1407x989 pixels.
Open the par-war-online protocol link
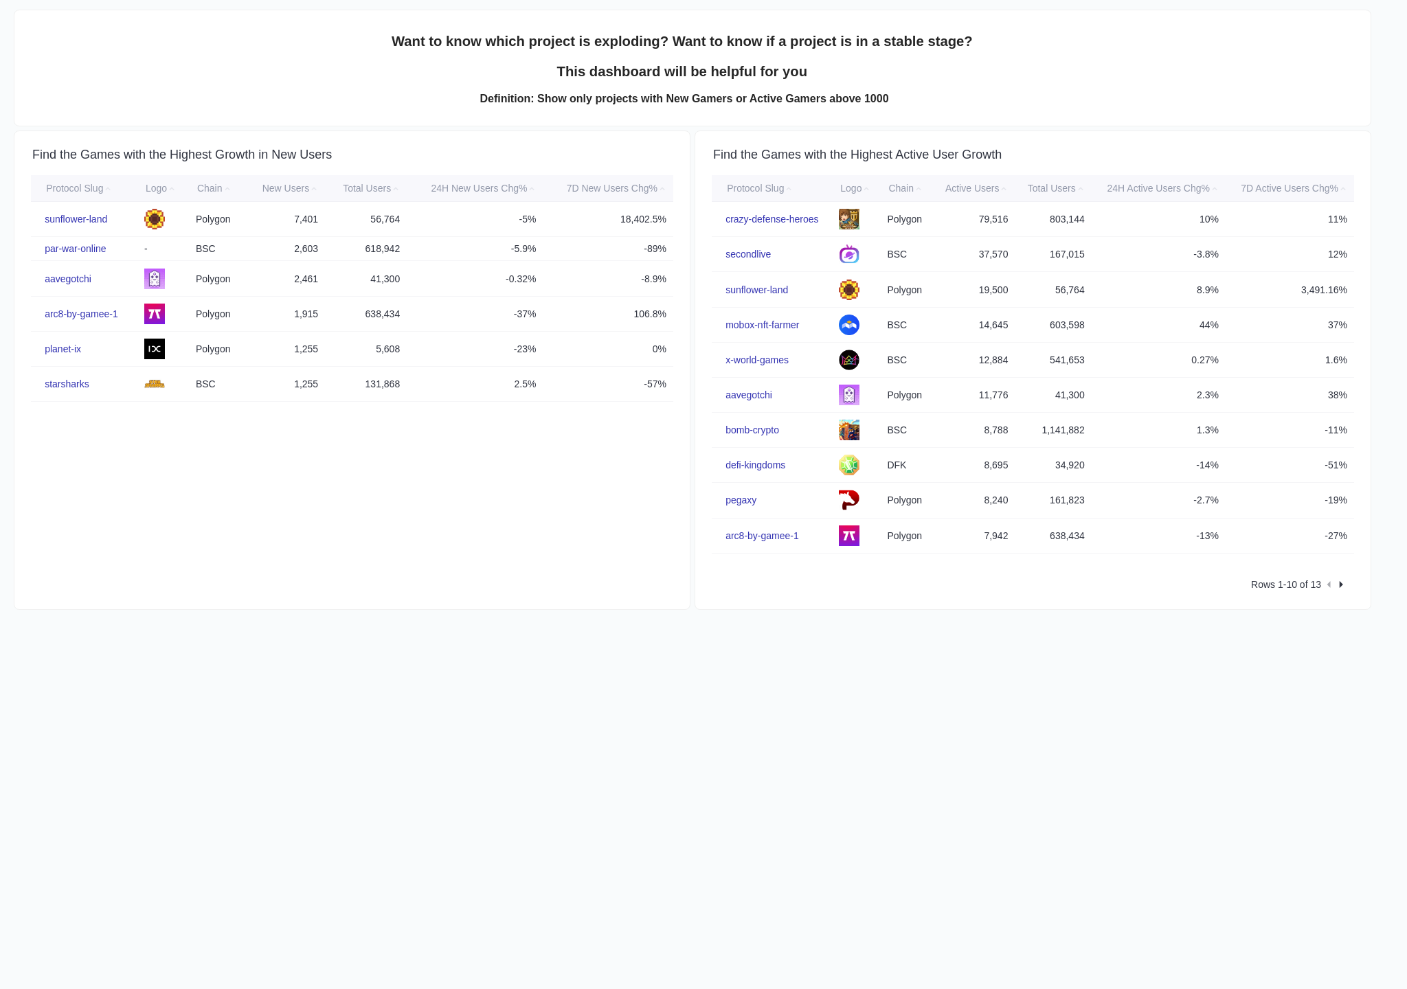(x=76, y=249)
